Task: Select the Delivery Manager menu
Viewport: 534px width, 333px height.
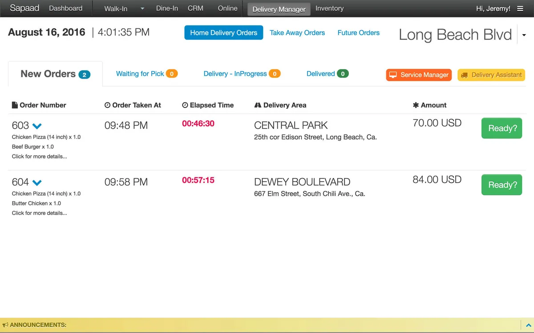Action: pos(279,9)
